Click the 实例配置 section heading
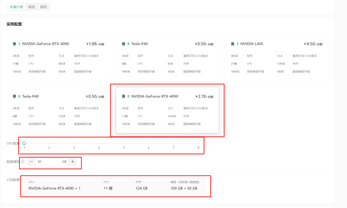The width and height of the screenshot is (347, 208). [x=14, y=24]
